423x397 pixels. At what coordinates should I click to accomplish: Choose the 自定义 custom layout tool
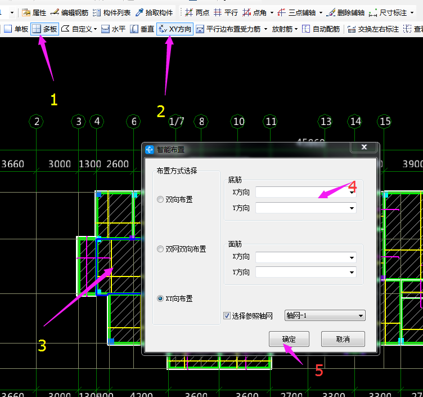click(x=77, y=29)
